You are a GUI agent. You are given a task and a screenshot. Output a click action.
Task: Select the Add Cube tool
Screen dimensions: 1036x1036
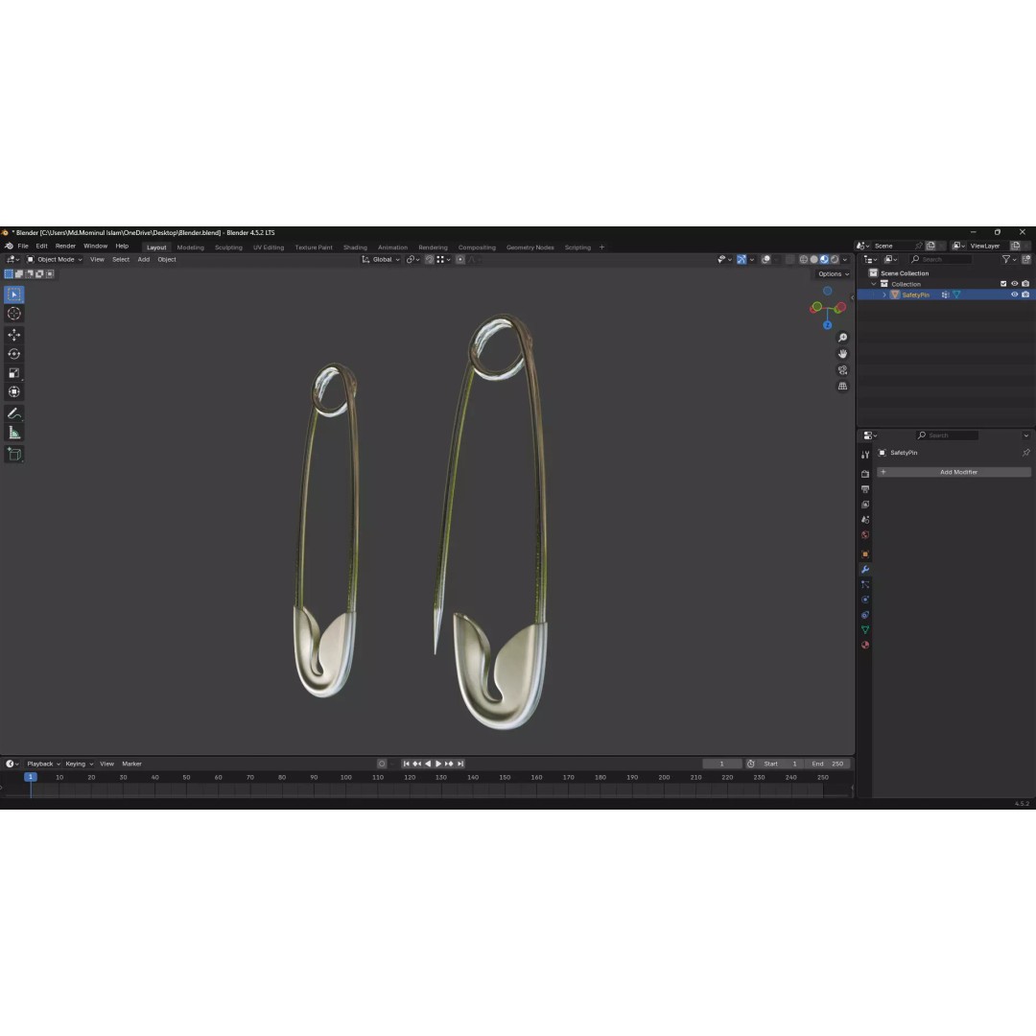[x=13, y=454]
